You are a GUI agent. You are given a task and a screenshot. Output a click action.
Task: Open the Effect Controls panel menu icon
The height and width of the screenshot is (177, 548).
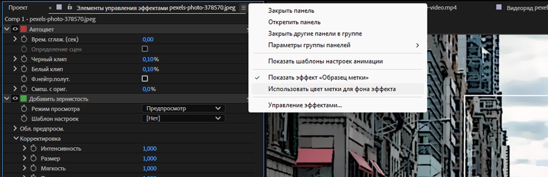243,8
